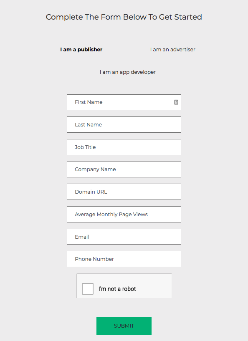This screenshot has height=341, width=248.
Task: Check the I'm not a robot checkbox
Action: point(88,288)
